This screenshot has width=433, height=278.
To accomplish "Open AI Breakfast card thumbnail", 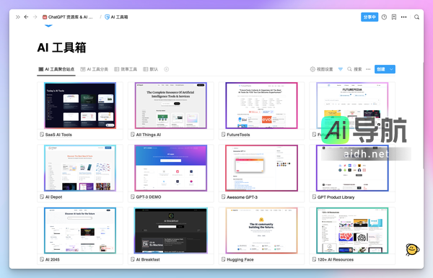I will pyautogui.click(x=170, y=230).
